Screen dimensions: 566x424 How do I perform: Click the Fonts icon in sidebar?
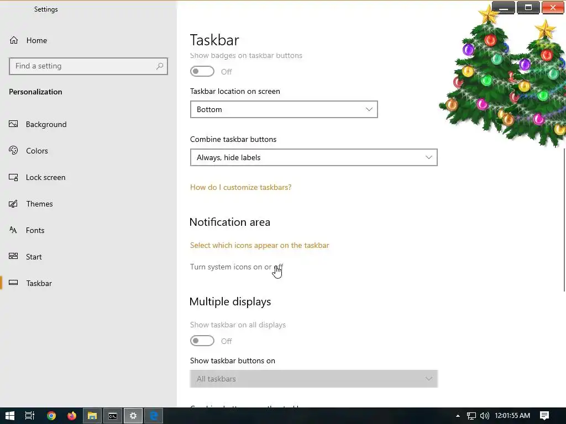[x=13, y=230]
